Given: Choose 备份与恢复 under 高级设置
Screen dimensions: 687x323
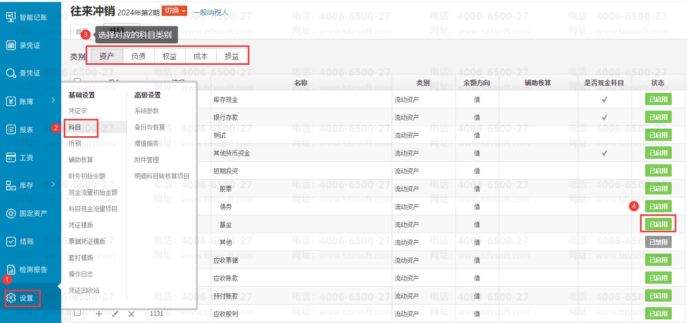Looking at the screenshot, I should 149,127.
